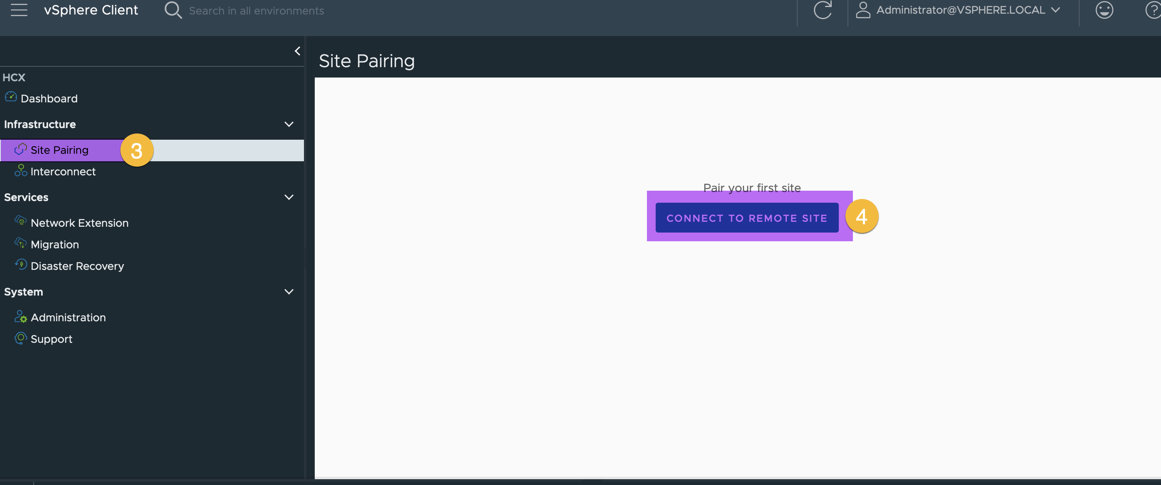Open Administration under System

click(68, 317)
